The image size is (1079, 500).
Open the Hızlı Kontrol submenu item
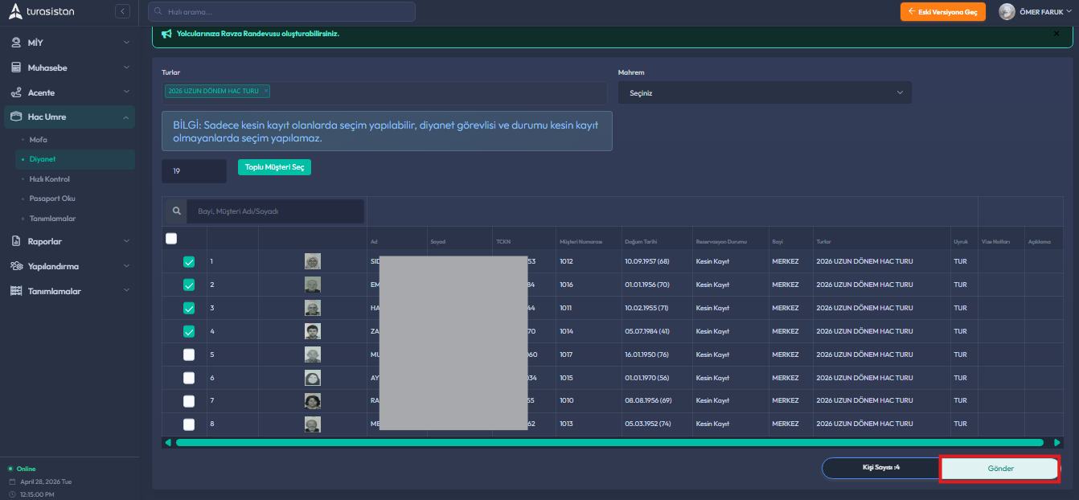[50, 179]
